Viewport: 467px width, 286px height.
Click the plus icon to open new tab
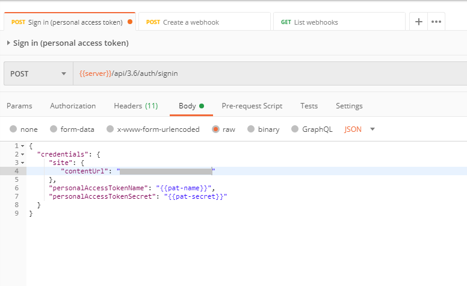419,22
